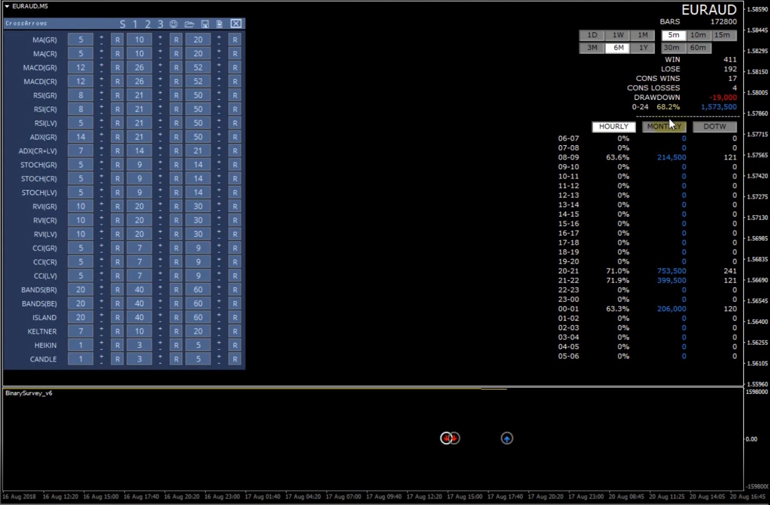Click the BANDS(BE) row label
This screenshot has height=505, width=770.
click(x=39, y=304)
